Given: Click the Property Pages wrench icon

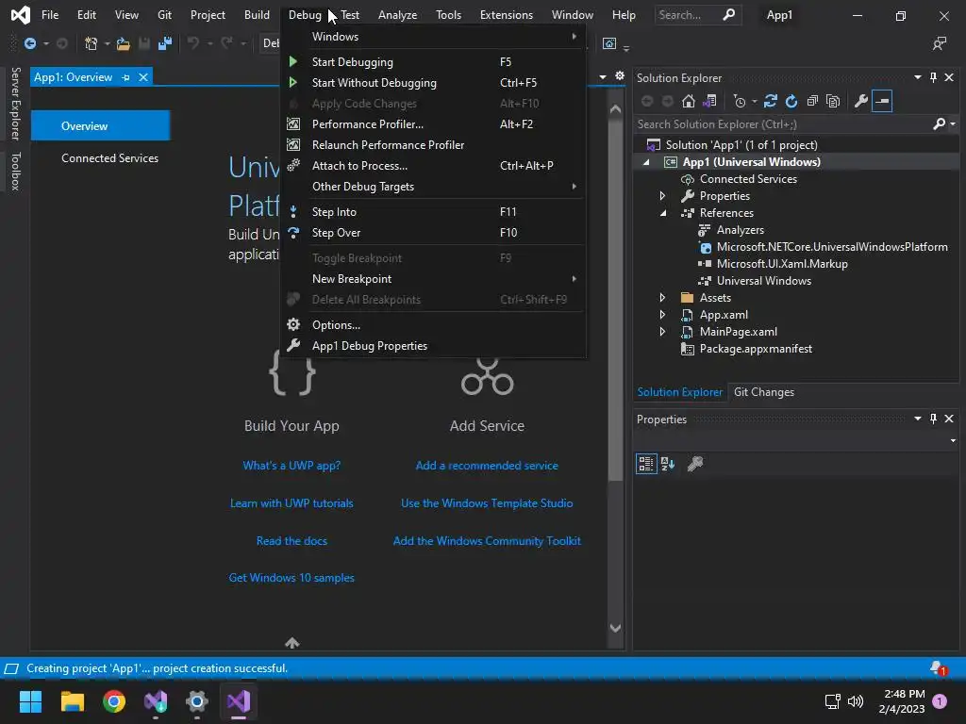Looking at the screenshot, I should point(695,464).
